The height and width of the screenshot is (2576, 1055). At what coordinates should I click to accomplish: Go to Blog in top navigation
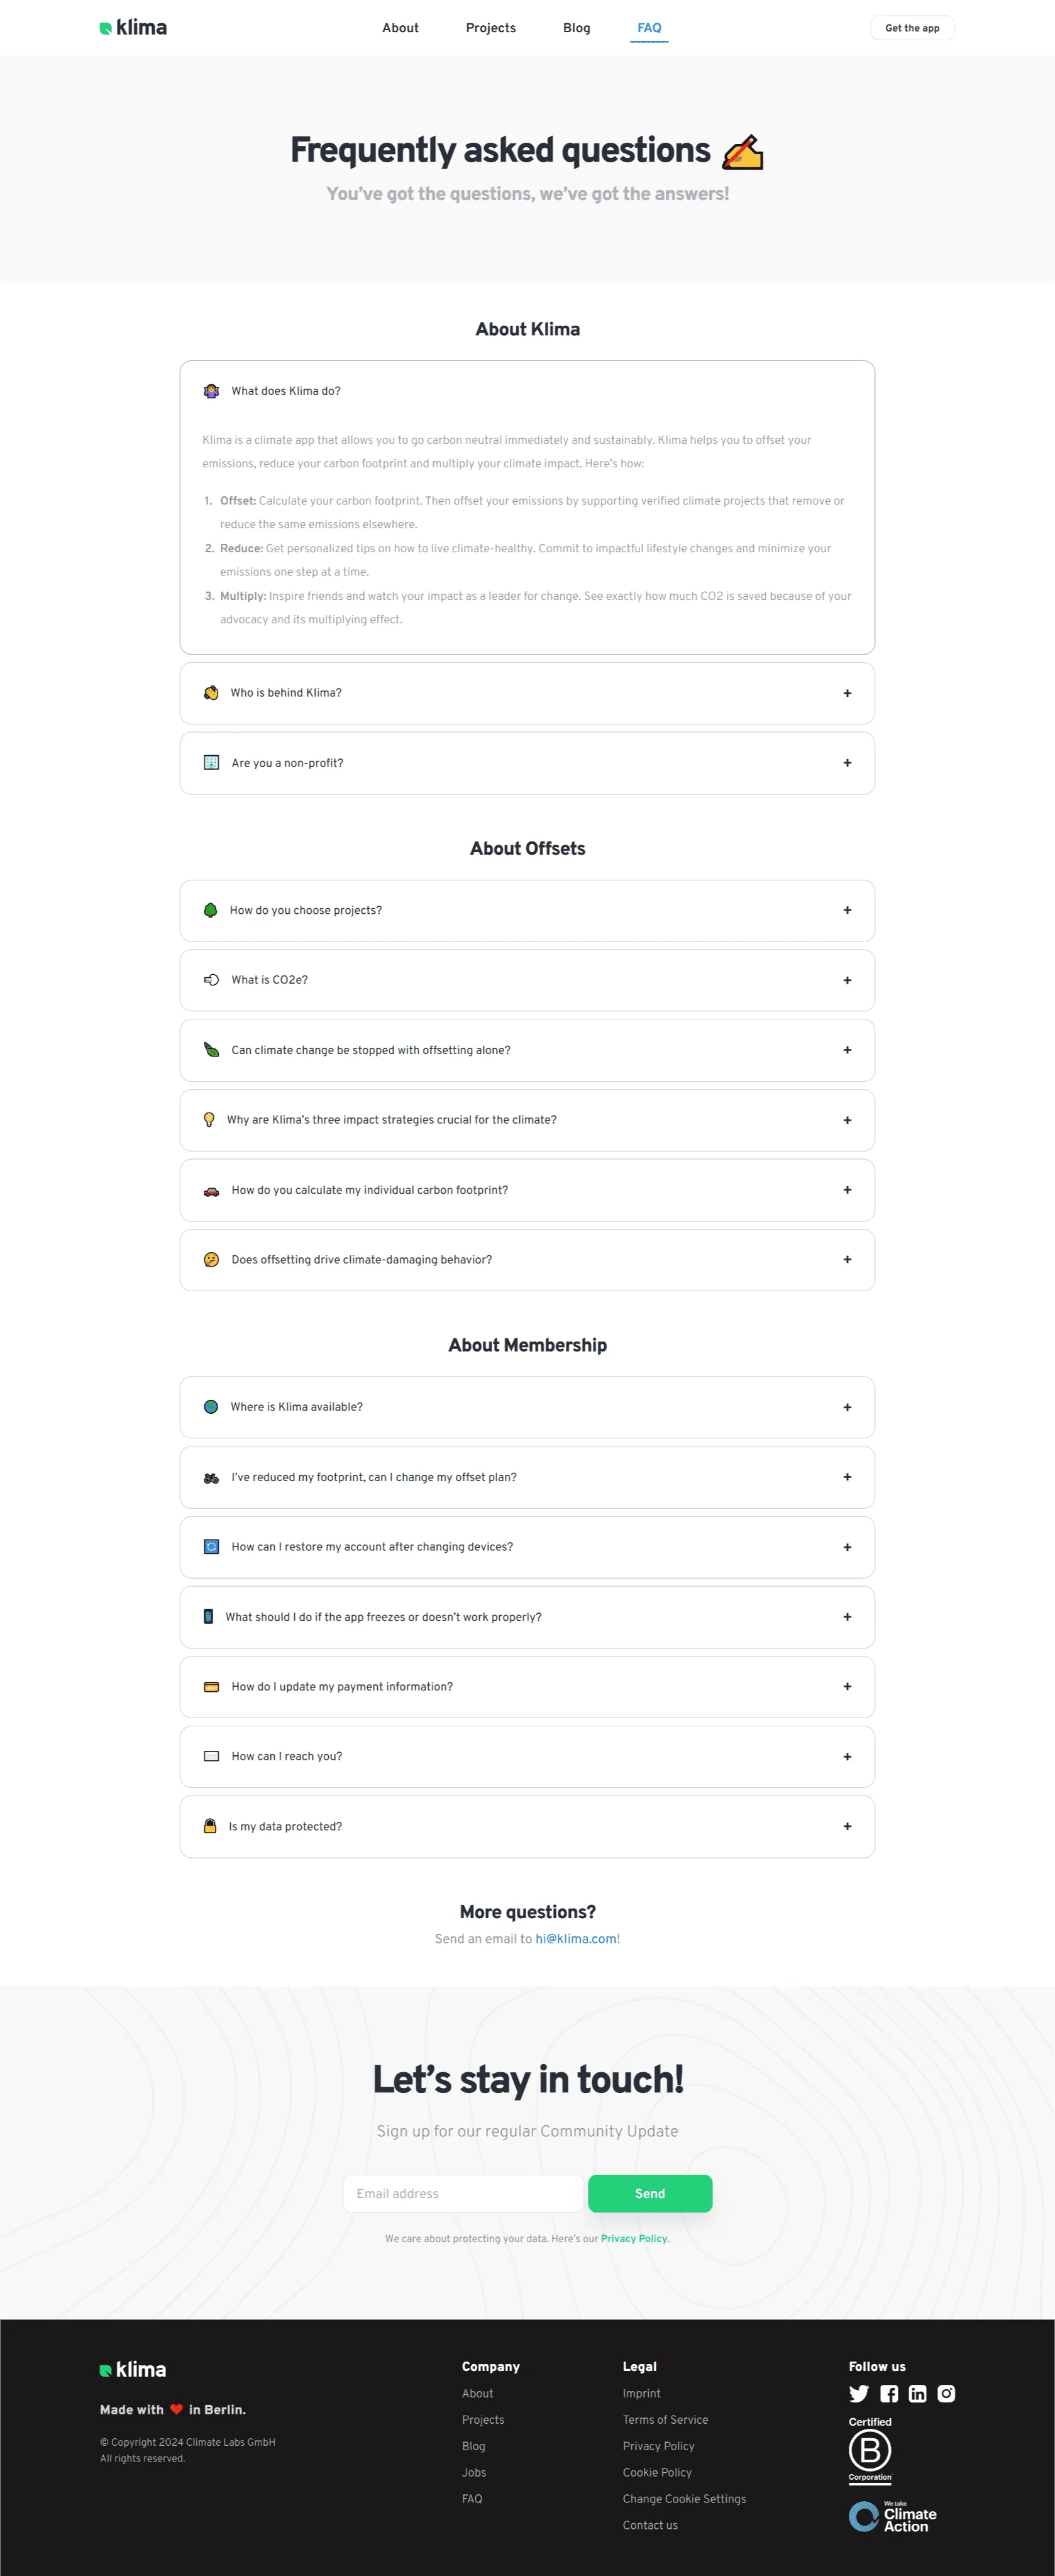point(576,28)
